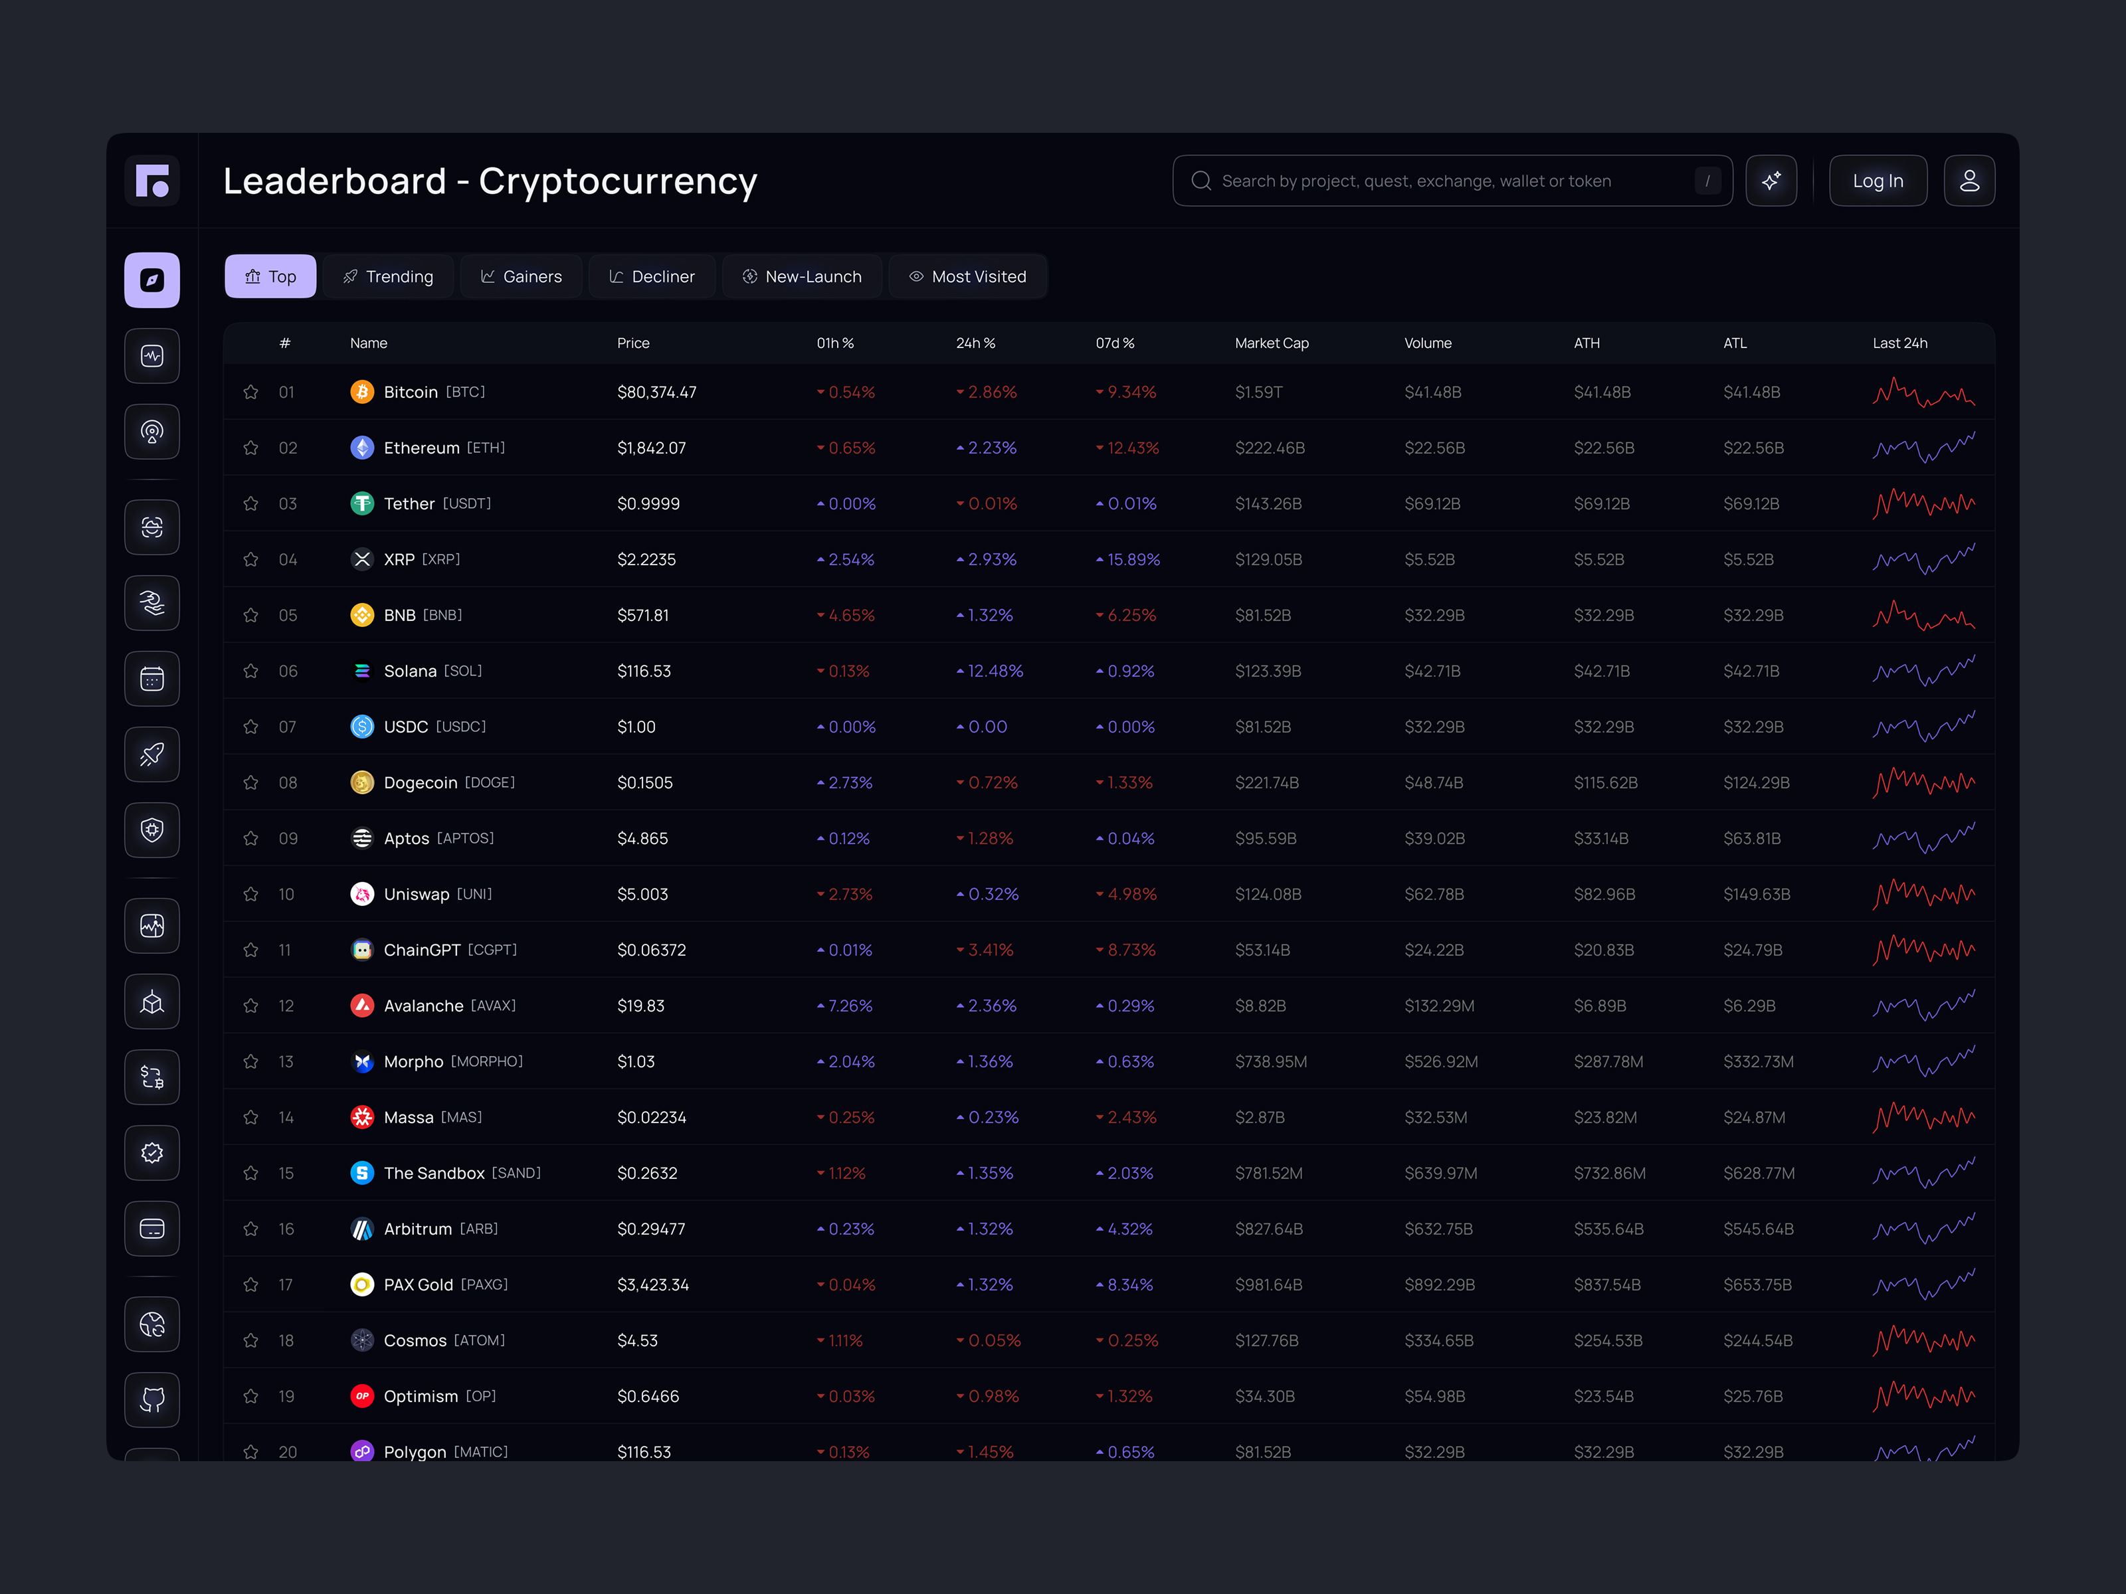This screenshot has width=2126, height=1594.
Task: Switch to the Gainers tab
Action: tap(521, 277)
